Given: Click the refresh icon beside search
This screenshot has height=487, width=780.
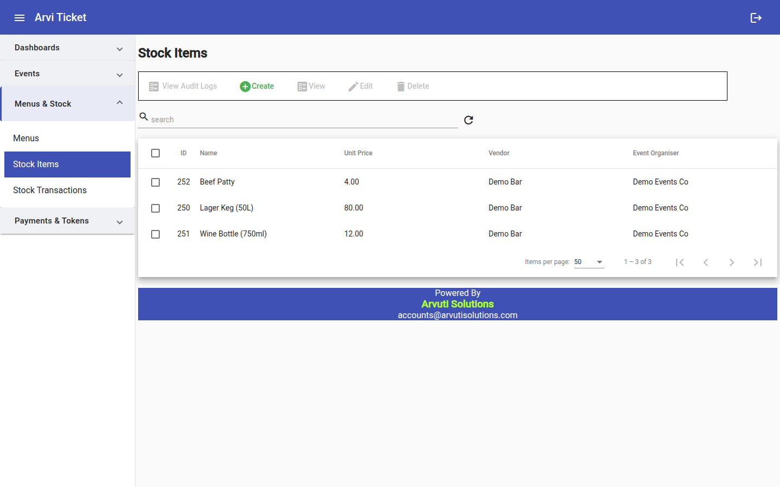Looking at the screenshot, I should (x=469, y=120).
